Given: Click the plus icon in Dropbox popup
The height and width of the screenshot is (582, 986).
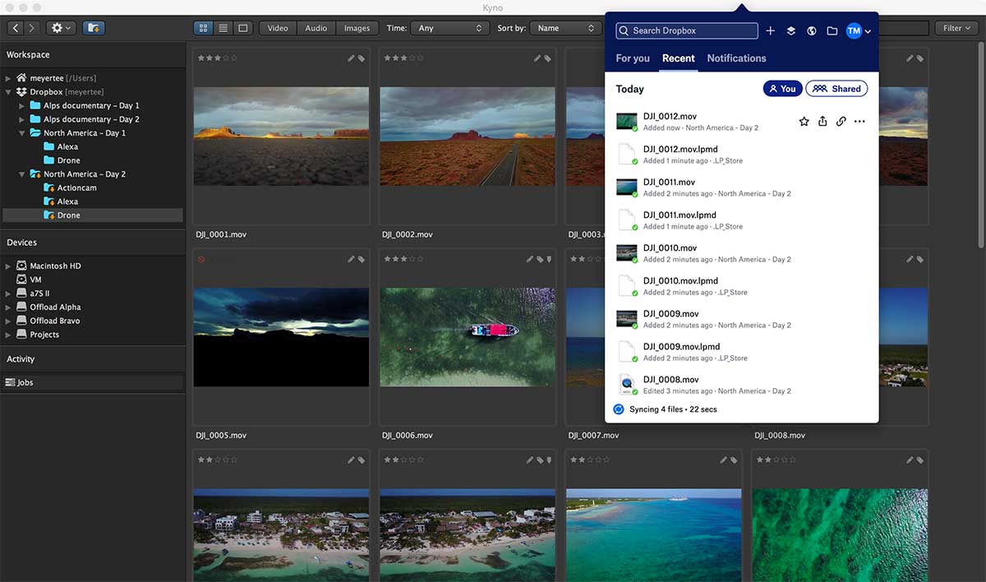Looking at the screenshot, I should [x=770, y=31].
